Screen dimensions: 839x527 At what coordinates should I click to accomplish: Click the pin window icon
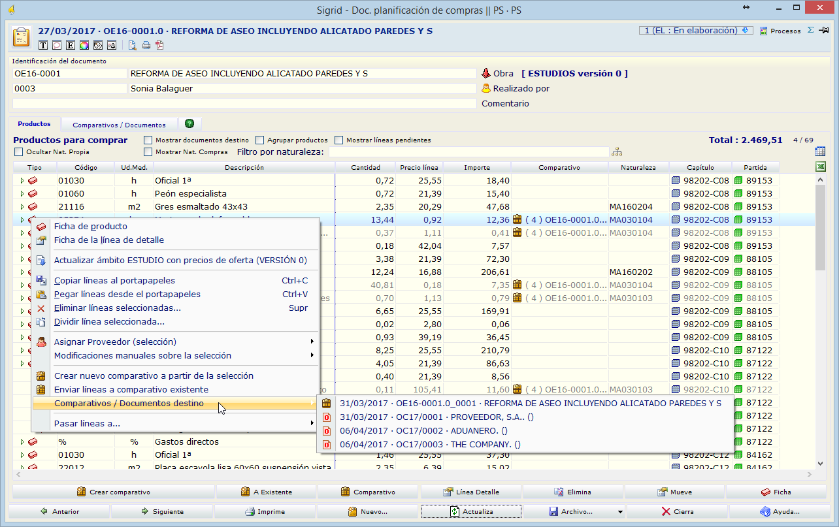coord(825,30)
